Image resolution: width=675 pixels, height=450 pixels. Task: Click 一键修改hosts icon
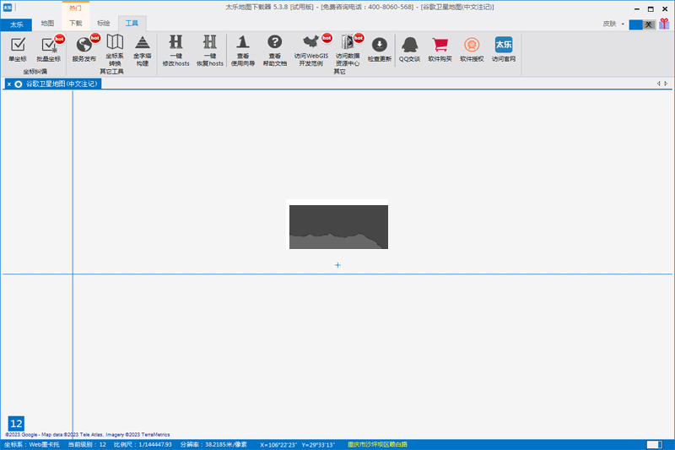pos(175,49)
